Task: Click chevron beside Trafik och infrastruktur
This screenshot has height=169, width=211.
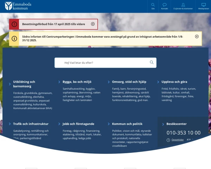Action: tap(10, 124)
